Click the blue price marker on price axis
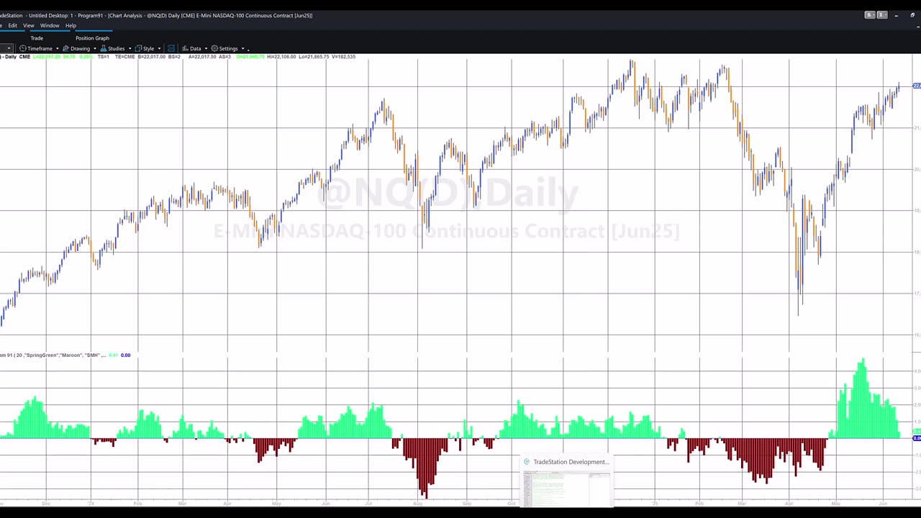The width and height of the screenshot is (921, 518). [917, 86]
